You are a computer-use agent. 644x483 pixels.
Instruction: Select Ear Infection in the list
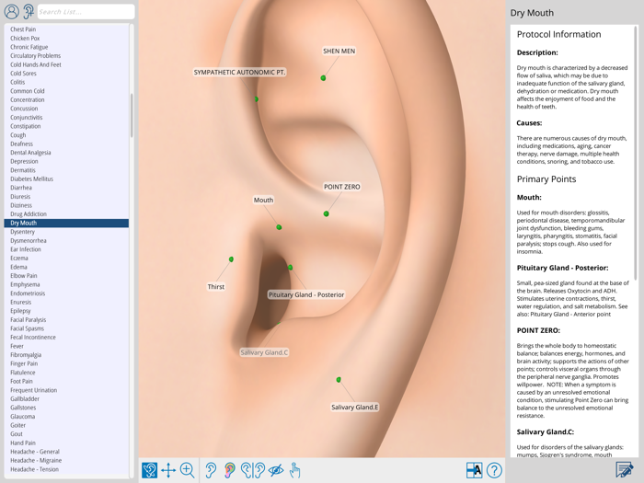tap(66, 249)
